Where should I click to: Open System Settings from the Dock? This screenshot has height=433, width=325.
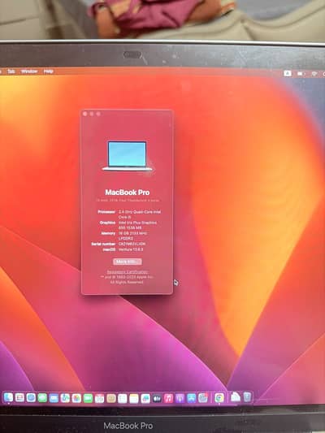[x=202, y=397]
